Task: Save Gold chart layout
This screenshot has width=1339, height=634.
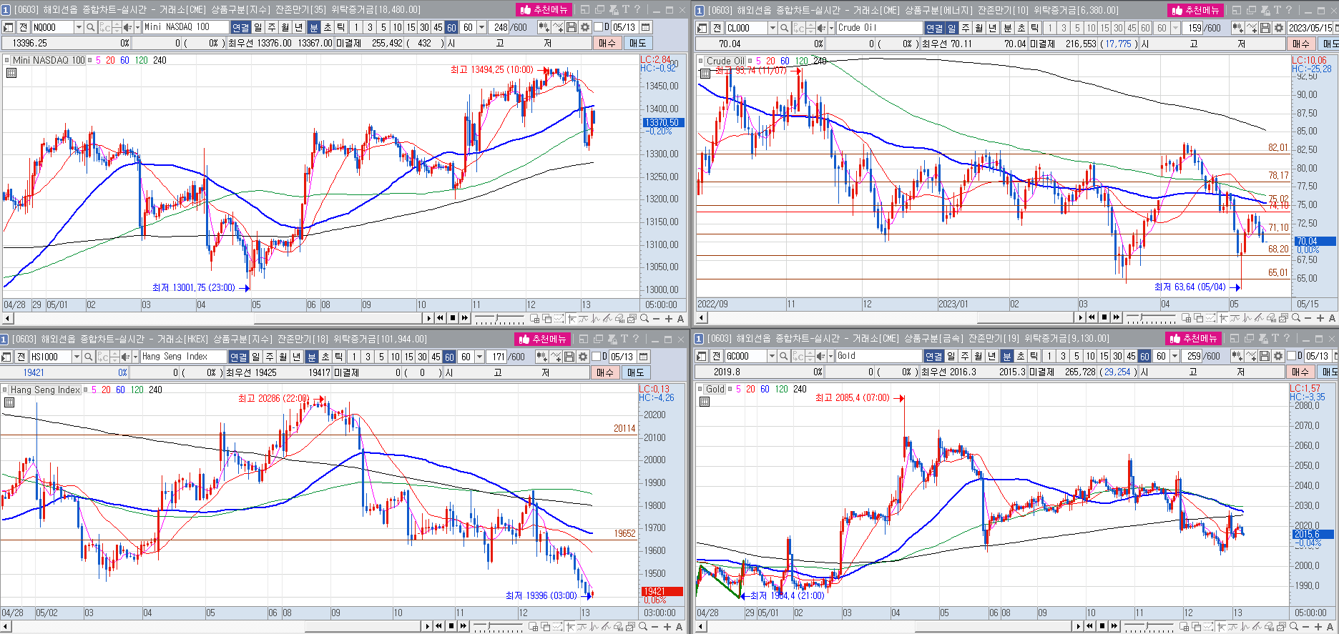Action: pyautogui.click(x=1265, y=355)
